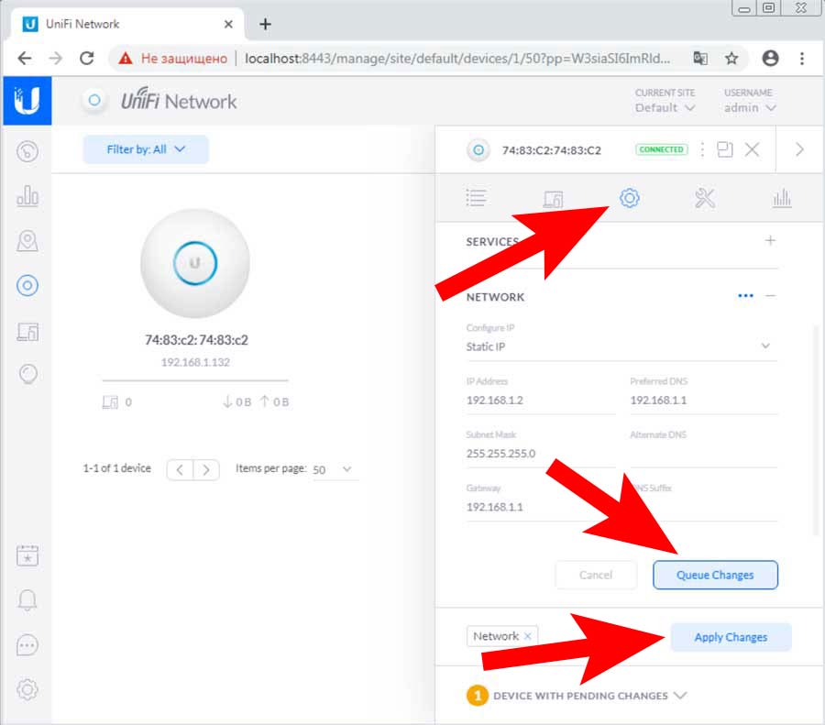The width and height of the screenshot is (825, 725).
Task: Edit the IP Address field 192.168.1.2
Action: (540, 401)
